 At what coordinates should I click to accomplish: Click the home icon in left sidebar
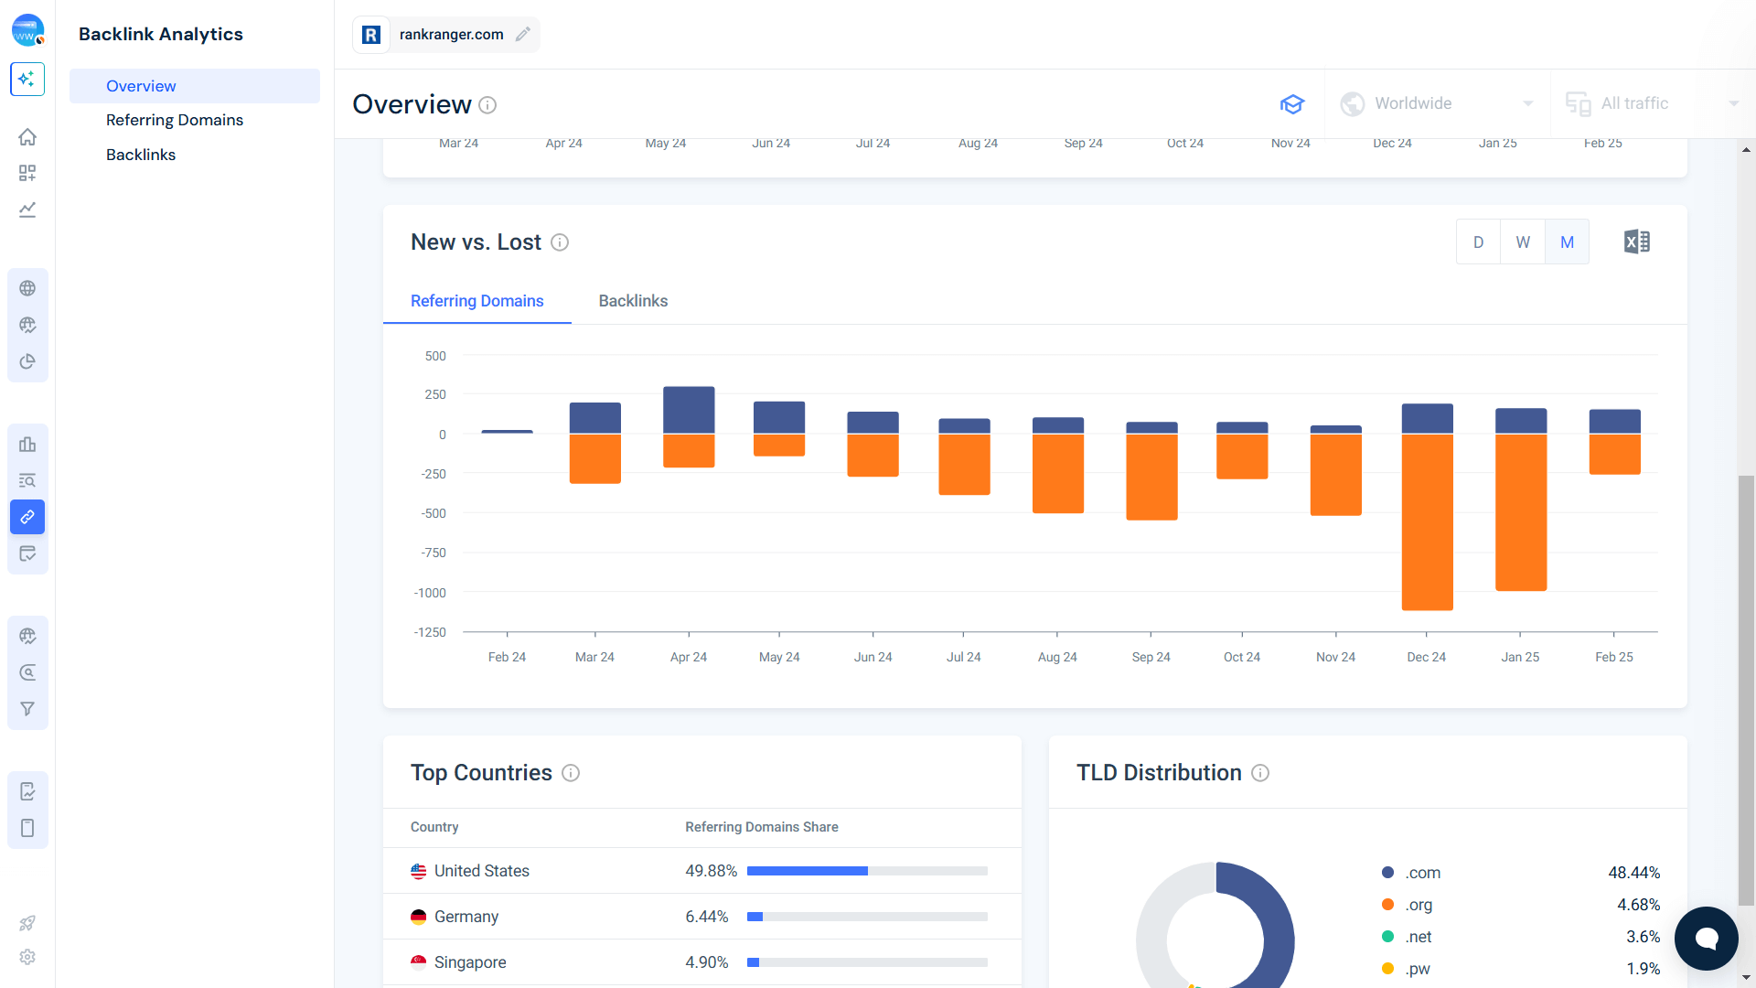[x=27, y=137]
